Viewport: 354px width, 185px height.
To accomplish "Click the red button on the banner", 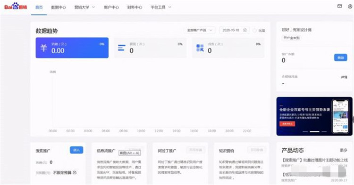I will click(287, 124).
